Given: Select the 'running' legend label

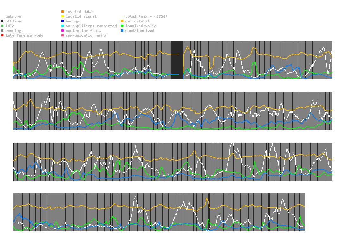Looking at the screenshot, I should [13, 31].
